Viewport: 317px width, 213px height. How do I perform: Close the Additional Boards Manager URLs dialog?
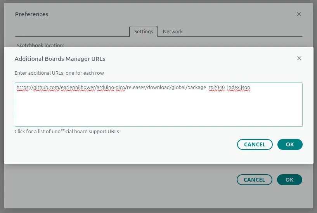[299, 58]
